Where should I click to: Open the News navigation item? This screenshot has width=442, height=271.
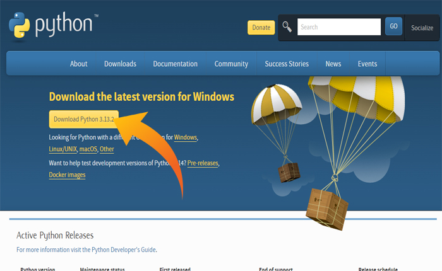pos(333,64)
